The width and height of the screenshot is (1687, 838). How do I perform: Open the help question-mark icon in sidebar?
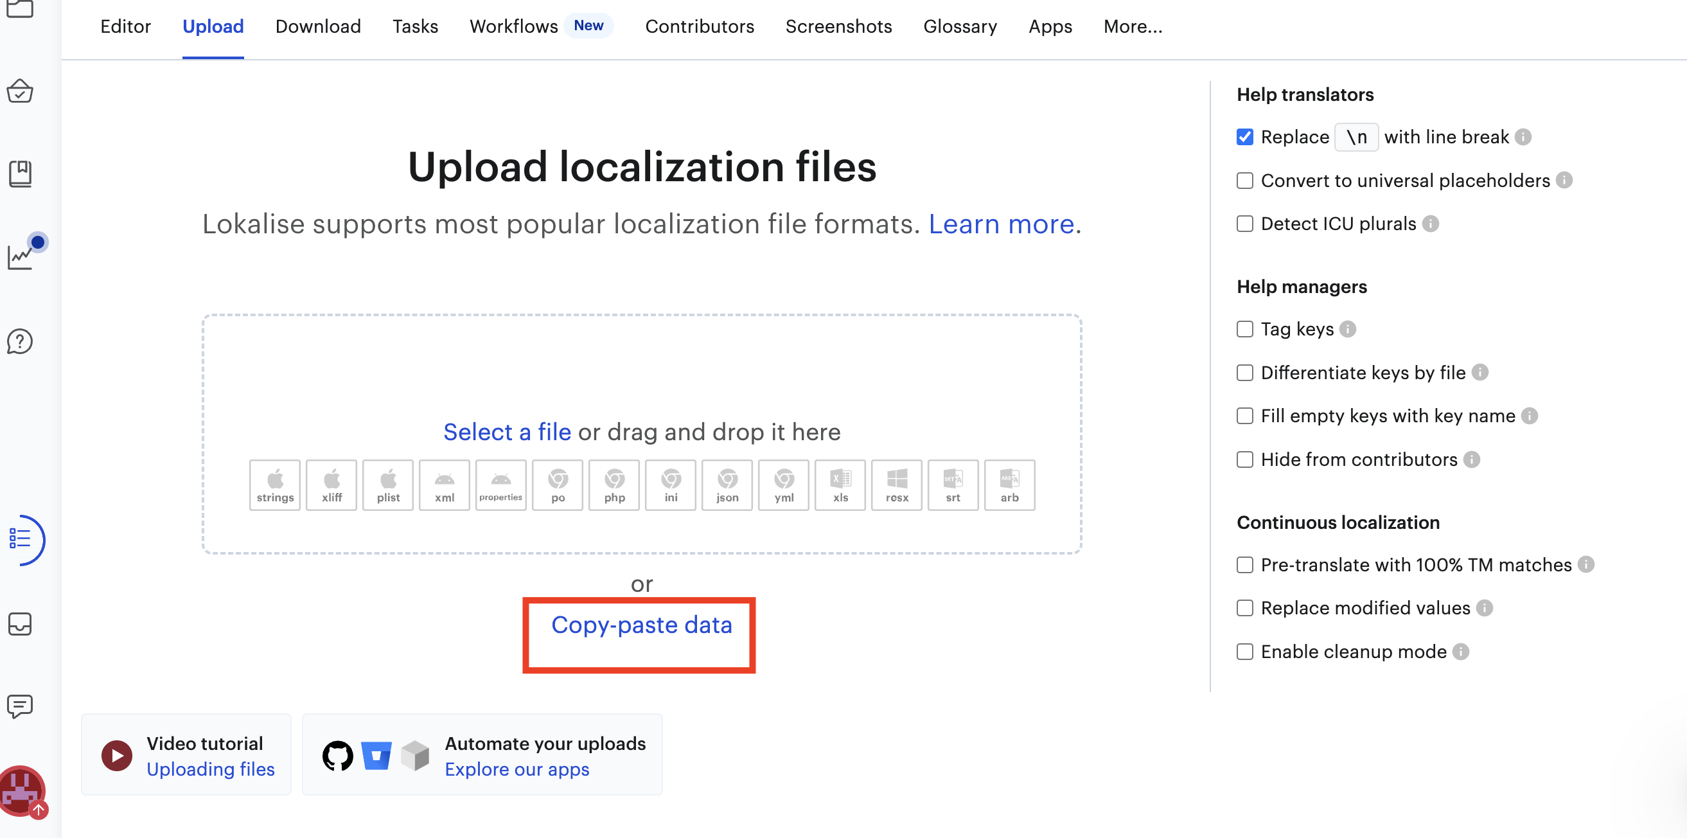pos(21,341)
